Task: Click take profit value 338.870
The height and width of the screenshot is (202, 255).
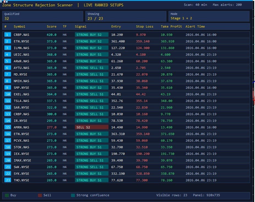Action: [167, 174]
